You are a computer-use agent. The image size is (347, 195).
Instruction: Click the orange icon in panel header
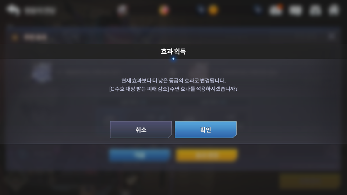(x=15, y=37)
